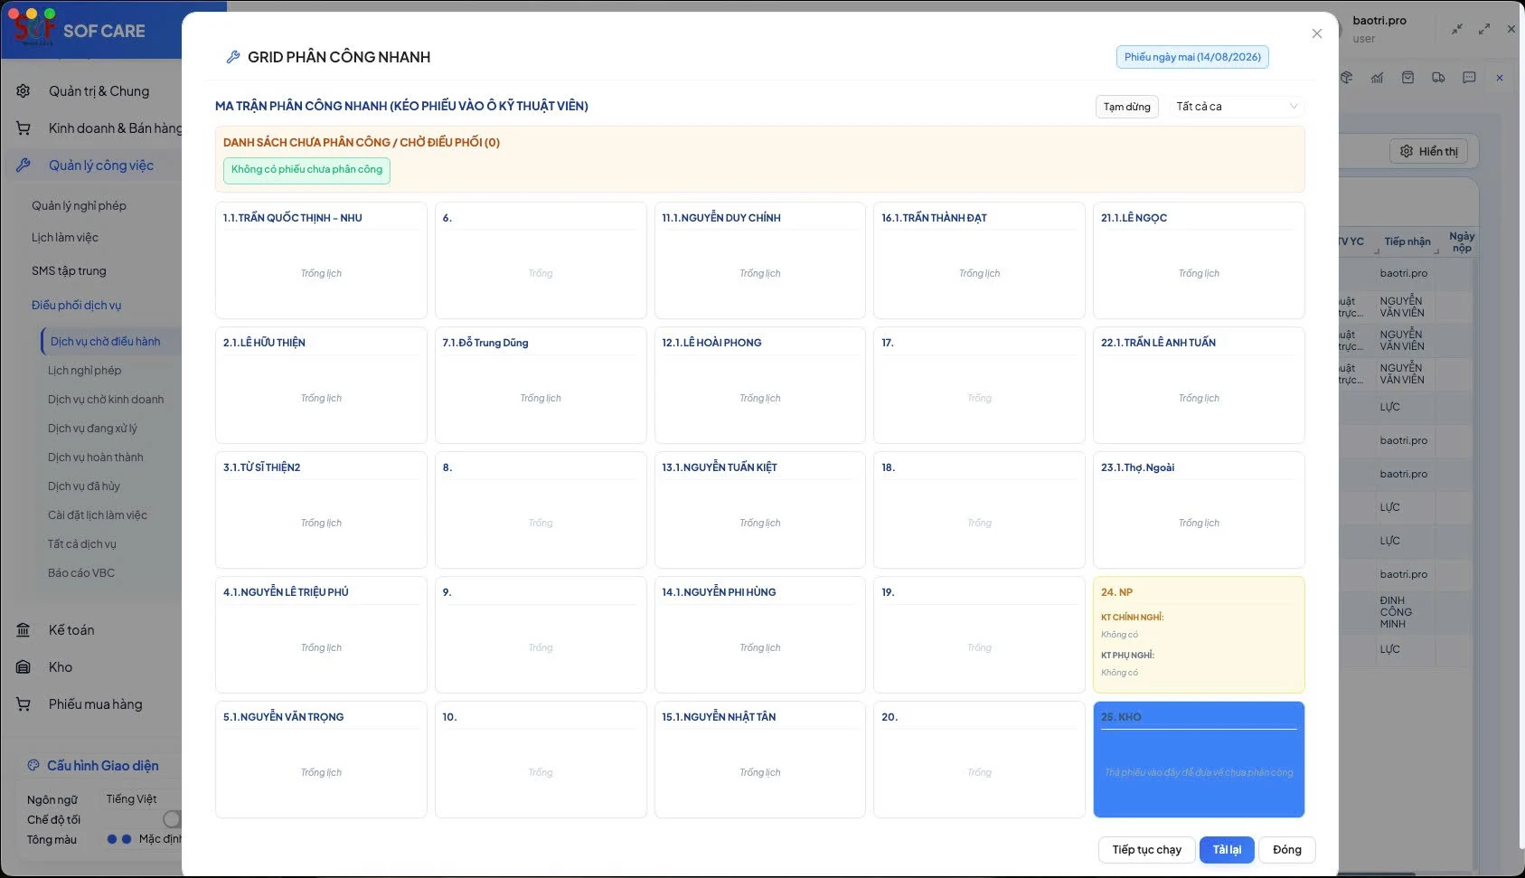This screenshot has width=1525, height=878.
Task: Click the wrench icon beside Quản lý công việc
Action: (24, 165)
